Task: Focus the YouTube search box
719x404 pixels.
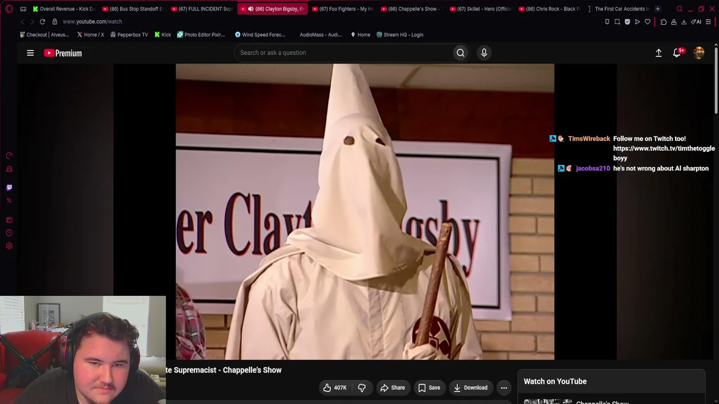Action: 343,53
